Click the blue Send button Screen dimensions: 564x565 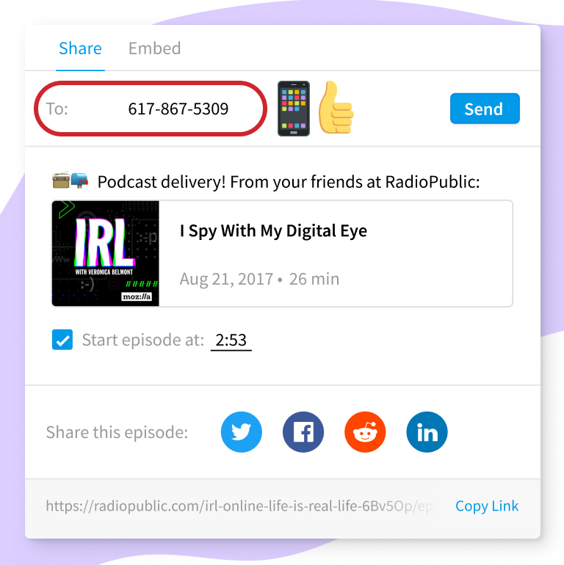(x=485, y=109)
